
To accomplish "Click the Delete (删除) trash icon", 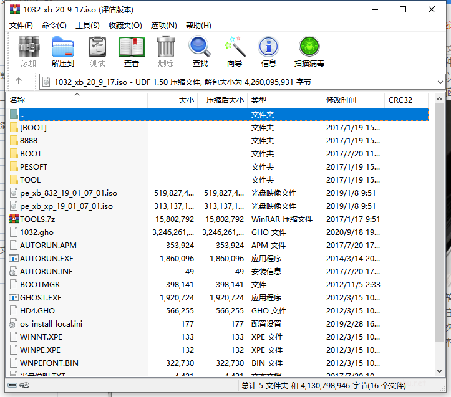I will pos(166,51).
